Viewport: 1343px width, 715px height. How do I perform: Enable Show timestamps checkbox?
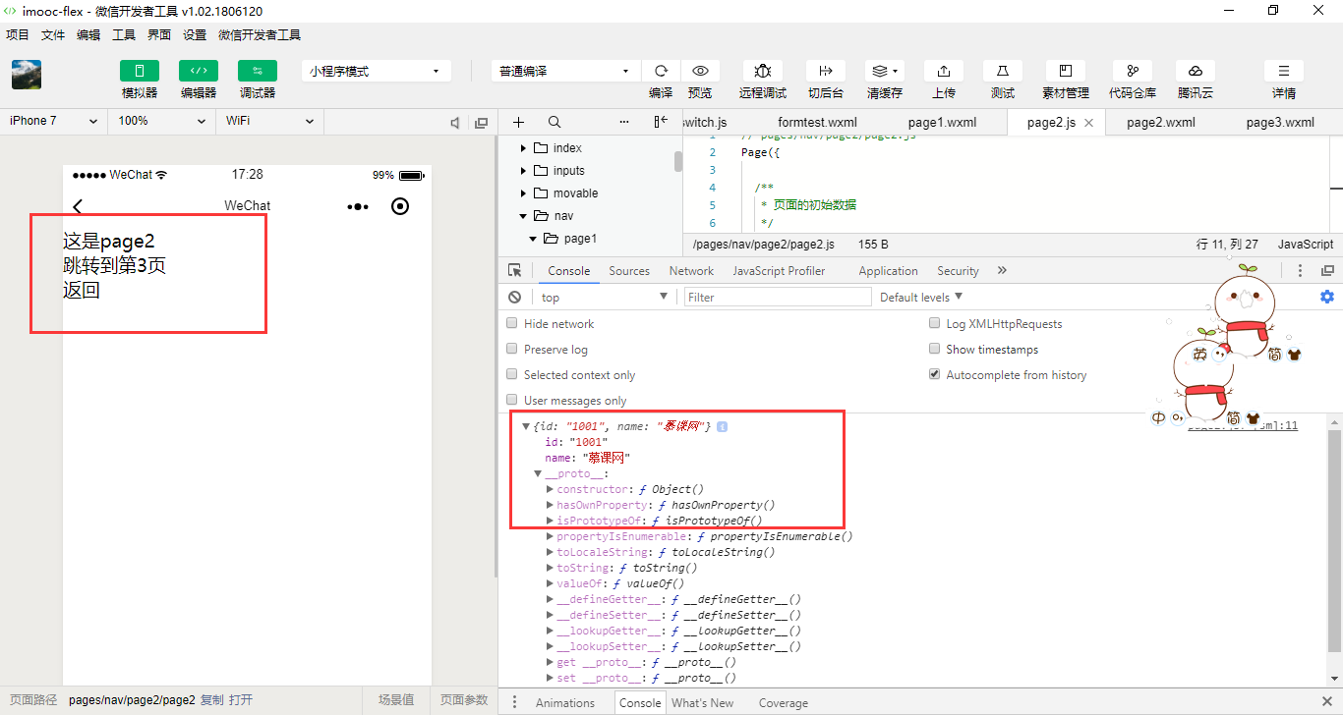(934, 349)
